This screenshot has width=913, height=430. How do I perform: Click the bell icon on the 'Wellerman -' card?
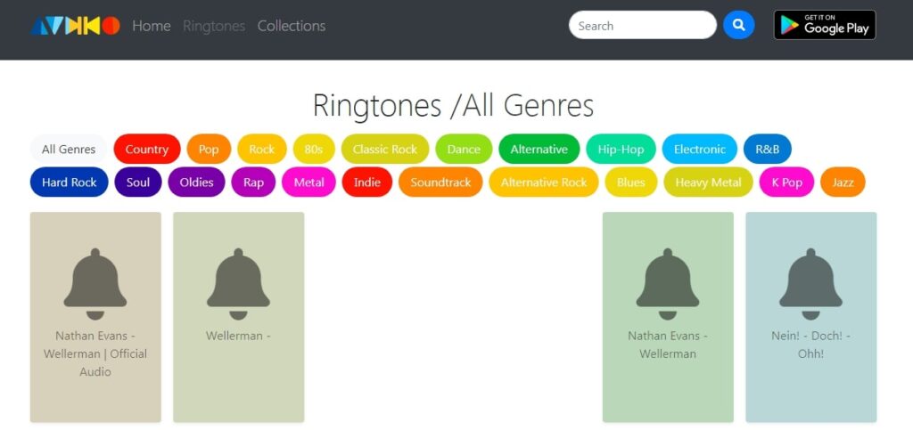(x=238, y=284)
